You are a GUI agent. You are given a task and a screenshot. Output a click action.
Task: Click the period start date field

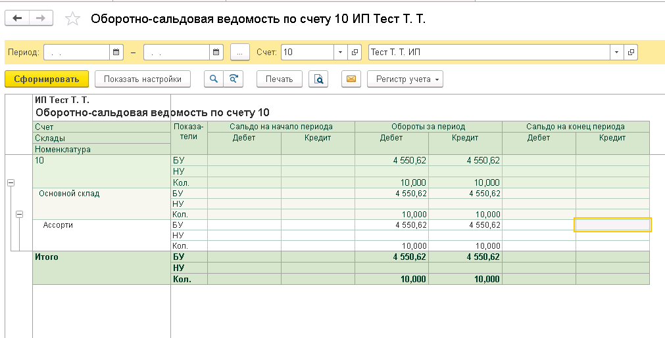click(x=77, y=53)
